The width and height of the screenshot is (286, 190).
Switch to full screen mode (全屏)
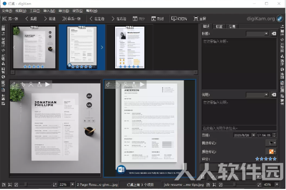coord(200,19)
